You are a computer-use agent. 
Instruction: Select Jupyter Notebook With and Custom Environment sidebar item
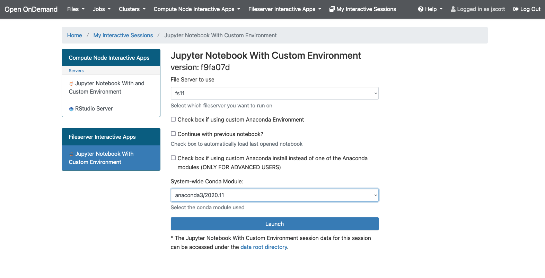coord(111,87)
